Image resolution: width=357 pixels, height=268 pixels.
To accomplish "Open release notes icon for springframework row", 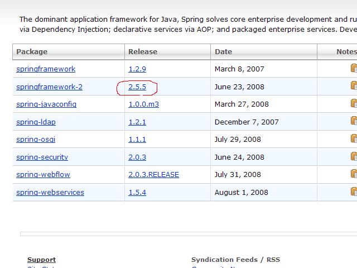I will coord(354,68).
